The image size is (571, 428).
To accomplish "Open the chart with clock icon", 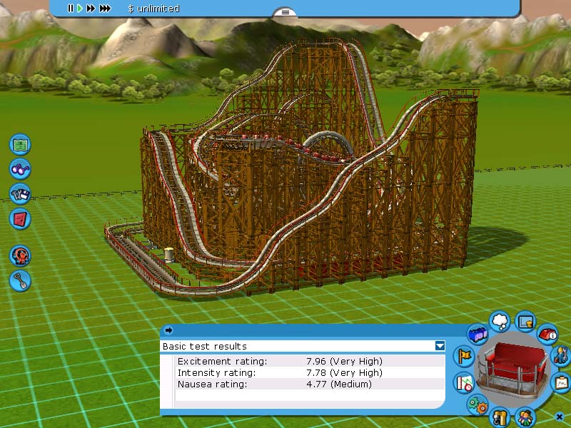I will (464, 383).
